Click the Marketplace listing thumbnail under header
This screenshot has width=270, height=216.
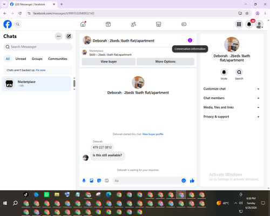pyautogui.click(x=84, y=52)
